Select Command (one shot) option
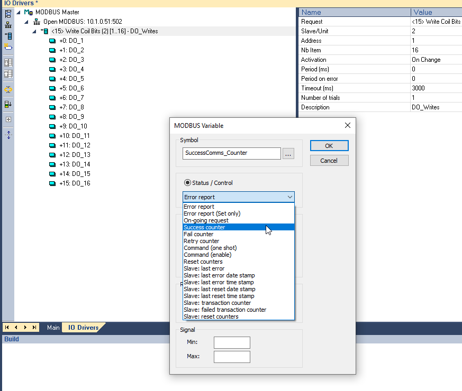This screenshot has height=391, width=462. 238,248
